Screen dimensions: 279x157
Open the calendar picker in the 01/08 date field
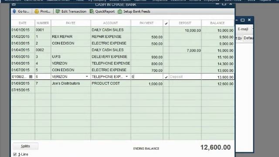[x=31, y=77]
